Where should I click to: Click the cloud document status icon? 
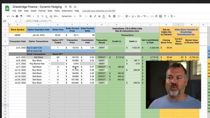[75, 7]
